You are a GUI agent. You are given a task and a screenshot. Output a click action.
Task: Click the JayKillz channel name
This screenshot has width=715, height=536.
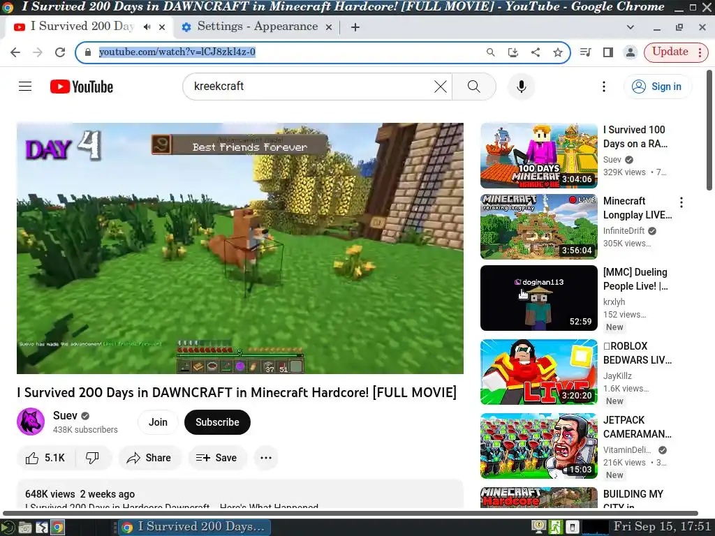pyautogui.click(x=617, y=376)
